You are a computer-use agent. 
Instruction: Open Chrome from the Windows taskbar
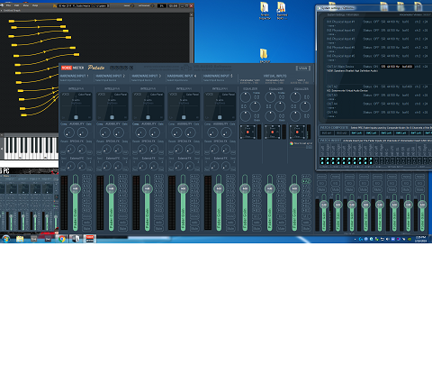[62, 239]
